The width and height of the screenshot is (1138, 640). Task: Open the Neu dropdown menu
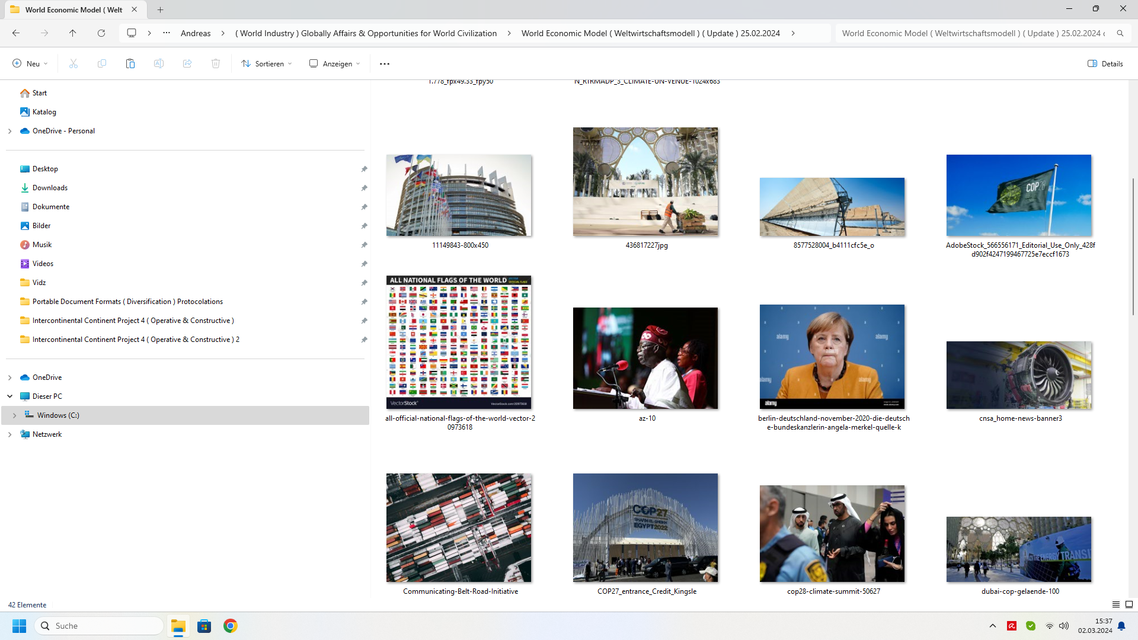[30, 63]
